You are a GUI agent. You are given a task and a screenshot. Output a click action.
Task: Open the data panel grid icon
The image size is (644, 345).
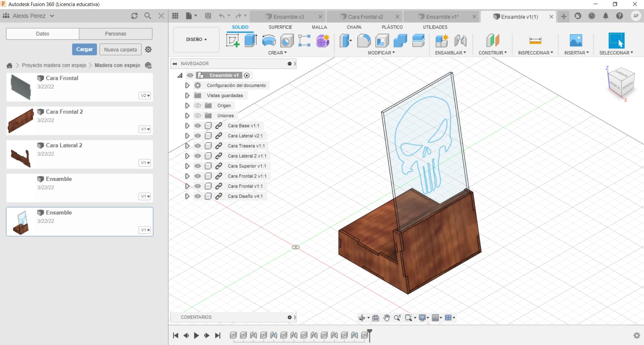(x=175, y=16)
